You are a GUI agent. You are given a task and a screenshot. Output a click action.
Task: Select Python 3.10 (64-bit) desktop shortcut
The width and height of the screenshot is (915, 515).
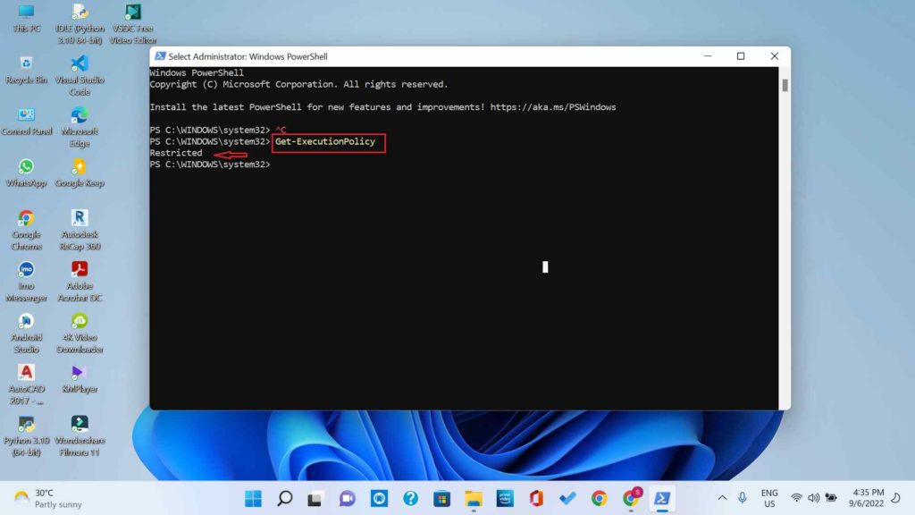pyautogui.click(x=26, y=435)
